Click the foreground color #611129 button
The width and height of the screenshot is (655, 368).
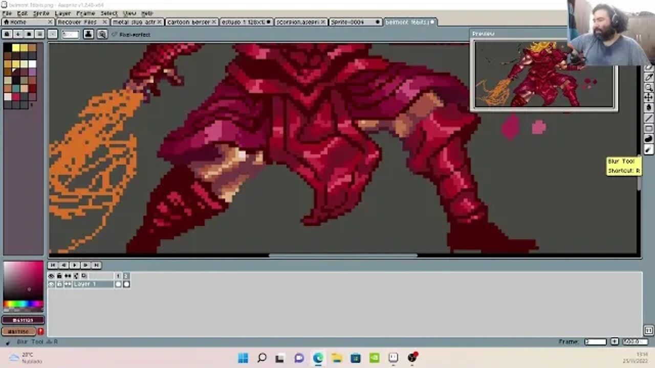[23, 320]
